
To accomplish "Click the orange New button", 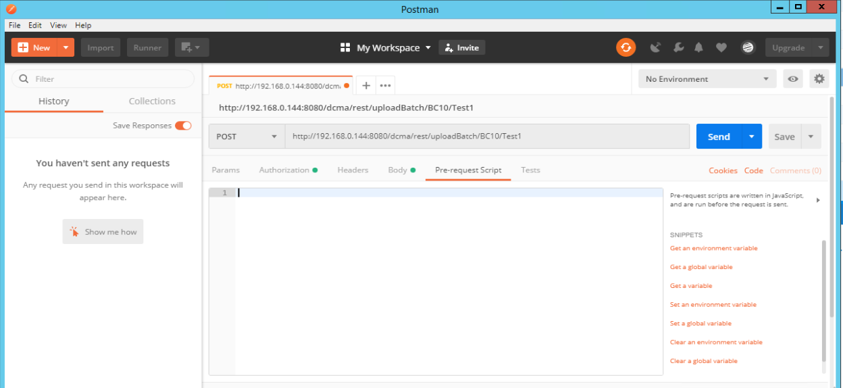I will point(34,47).
